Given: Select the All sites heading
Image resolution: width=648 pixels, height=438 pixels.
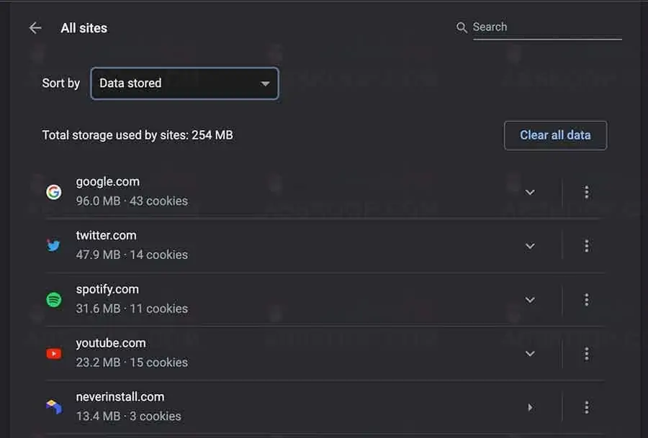Looking at the screenshot, I should click(x=84, y=28).
